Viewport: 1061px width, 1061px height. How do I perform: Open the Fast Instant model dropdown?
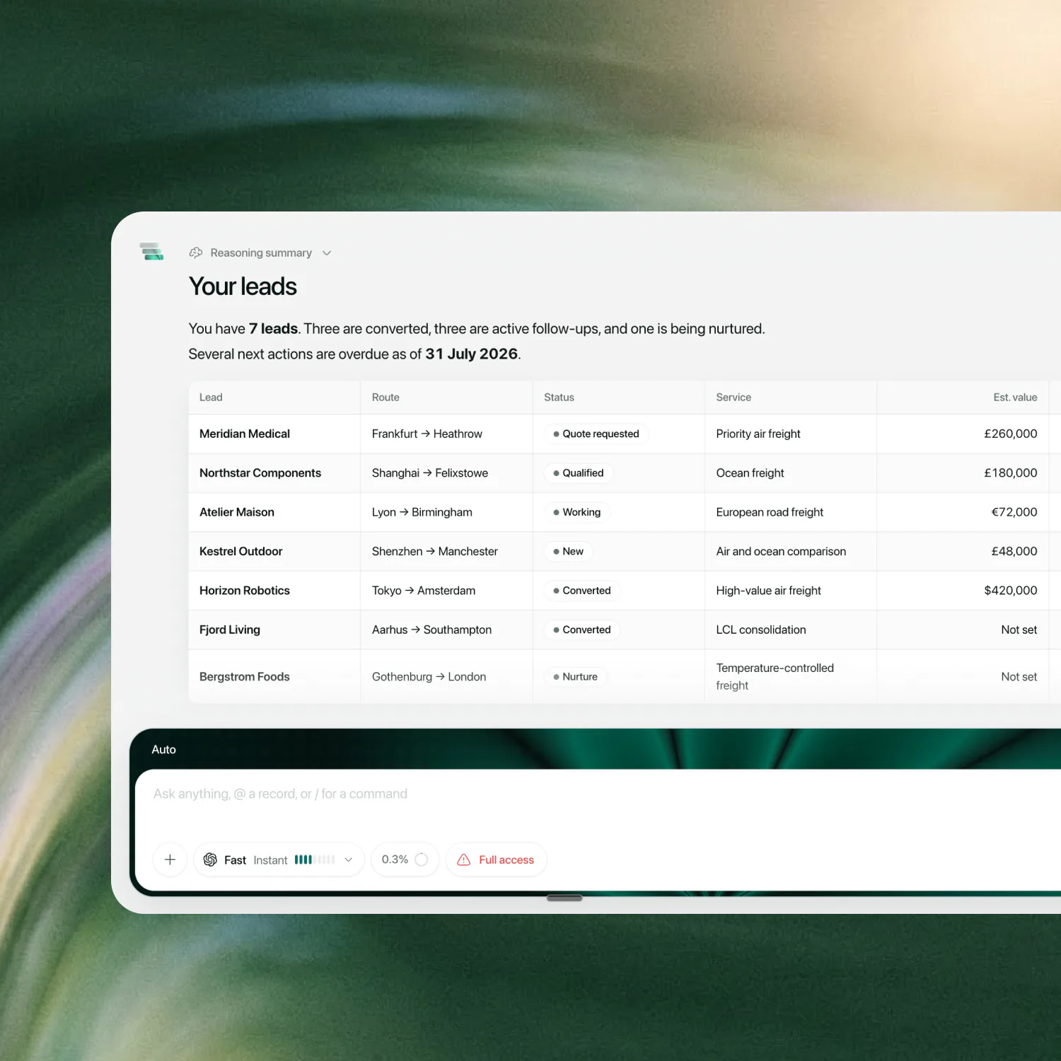[279, 859]
